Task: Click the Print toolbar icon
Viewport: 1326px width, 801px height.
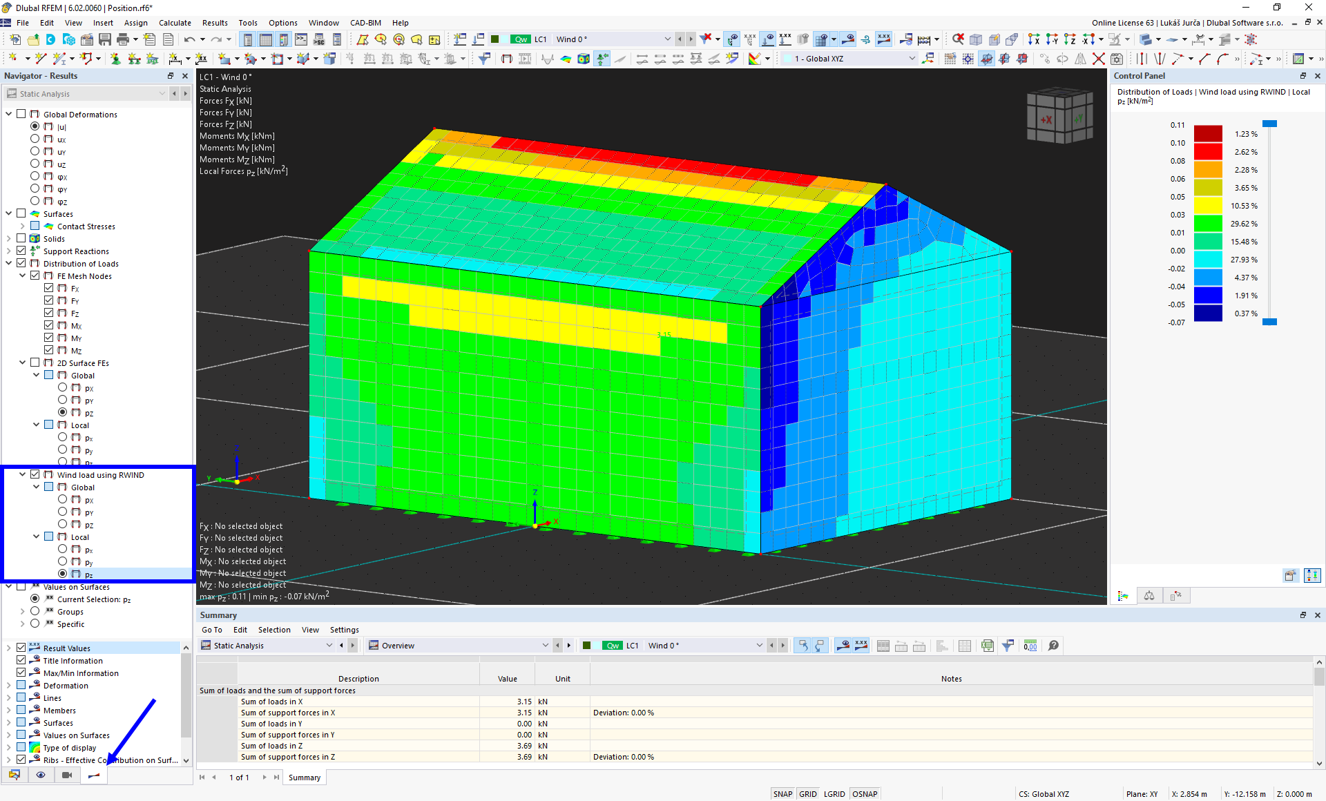Action: [x=123, y=39]
